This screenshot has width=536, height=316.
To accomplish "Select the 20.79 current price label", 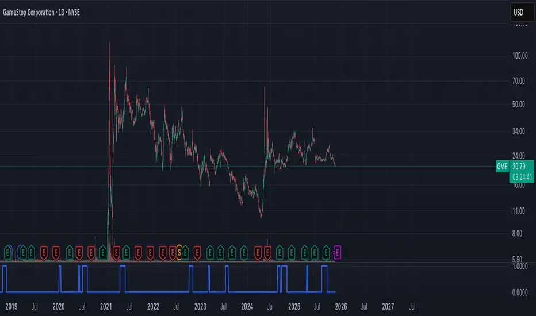I will tap(519, 167).
